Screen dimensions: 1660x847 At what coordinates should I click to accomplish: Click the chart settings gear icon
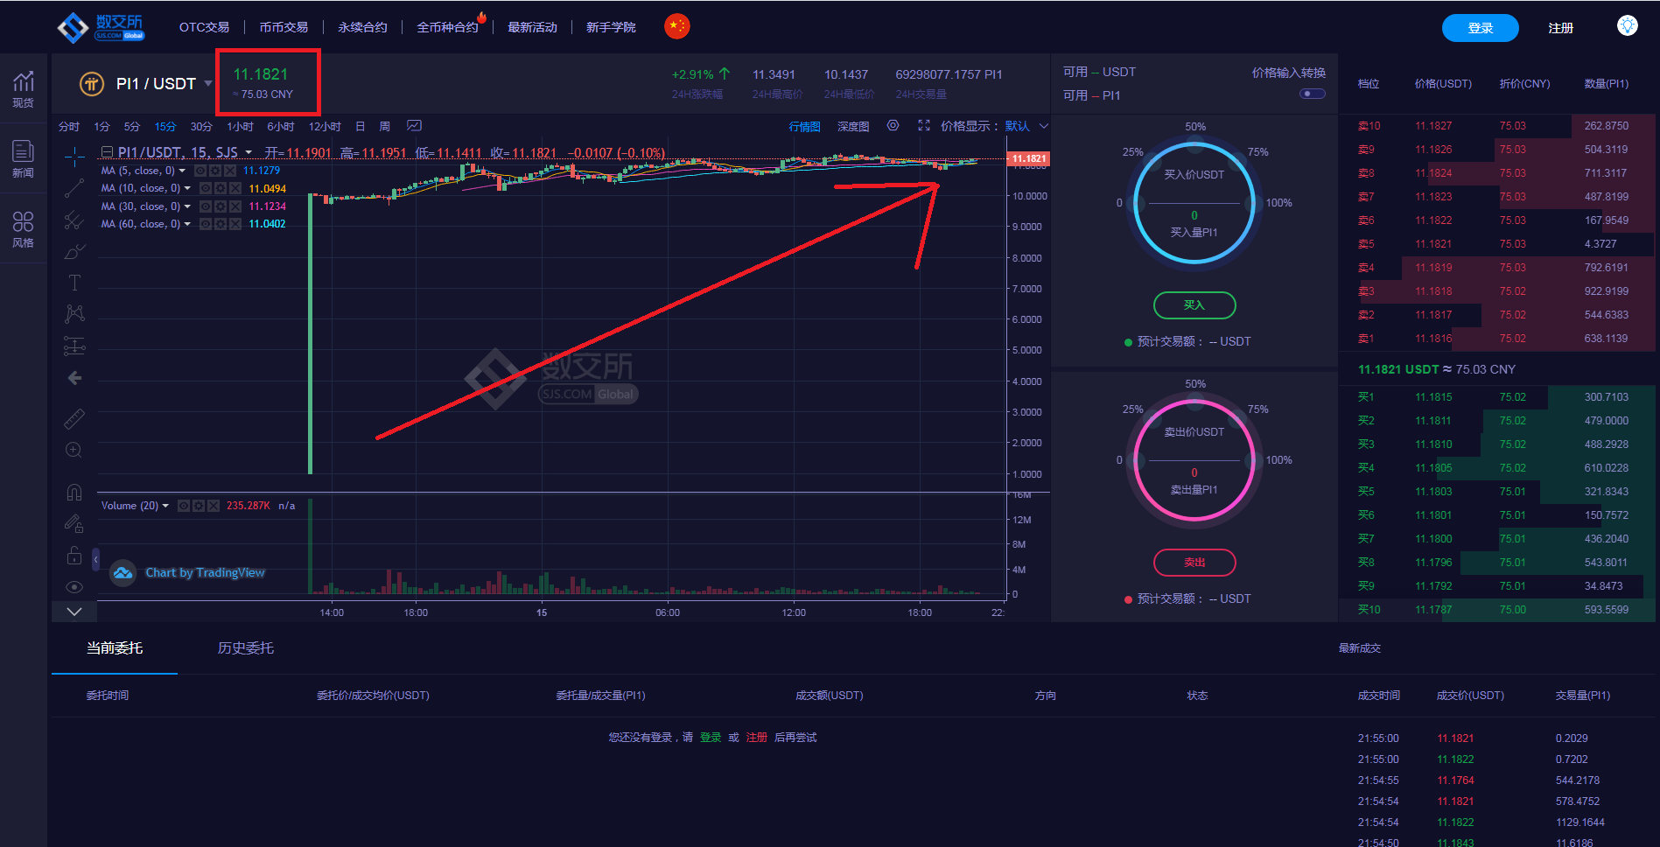[893, 126]
